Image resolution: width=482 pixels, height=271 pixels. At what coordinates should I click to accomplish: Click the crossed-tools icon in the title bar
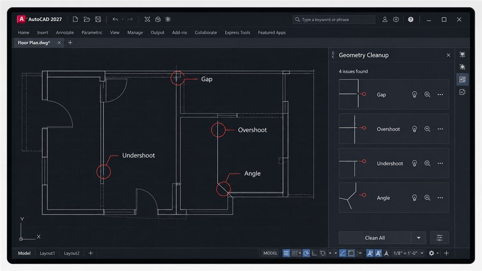tap(147, 19)
